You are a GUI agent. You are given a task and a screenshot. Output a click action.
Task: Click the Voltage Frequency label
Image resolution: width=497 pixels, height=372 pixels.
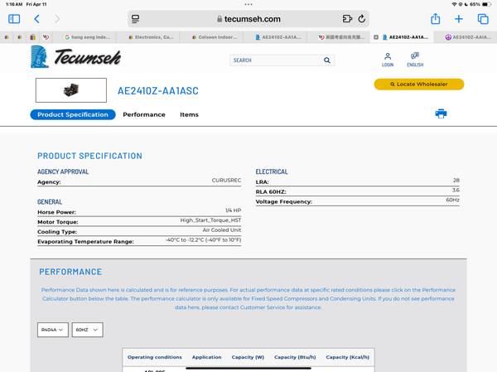283,201
